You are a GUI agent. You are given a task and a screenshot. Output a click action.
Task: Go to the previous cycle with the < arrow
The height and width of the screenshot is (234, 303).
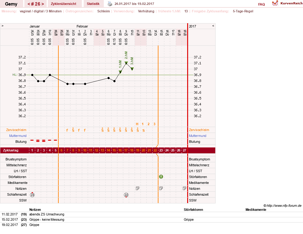(x=29, y=4)
